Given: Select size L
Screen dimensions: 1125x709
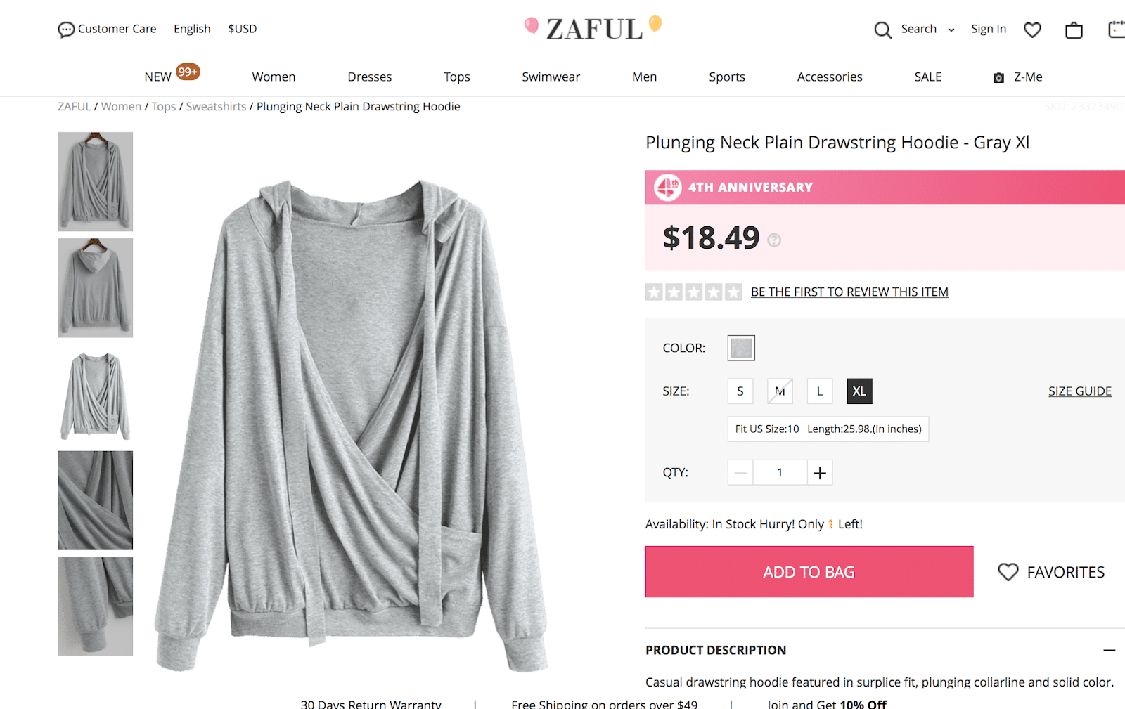Looking at the screenshot, I should pos(820,391).
